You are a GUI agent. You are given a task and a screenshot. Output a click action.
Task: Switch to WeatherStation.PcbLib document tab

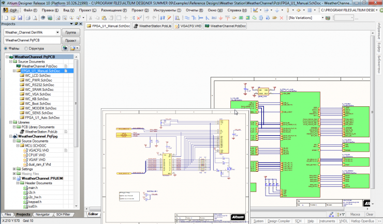[x=152, y=26]
